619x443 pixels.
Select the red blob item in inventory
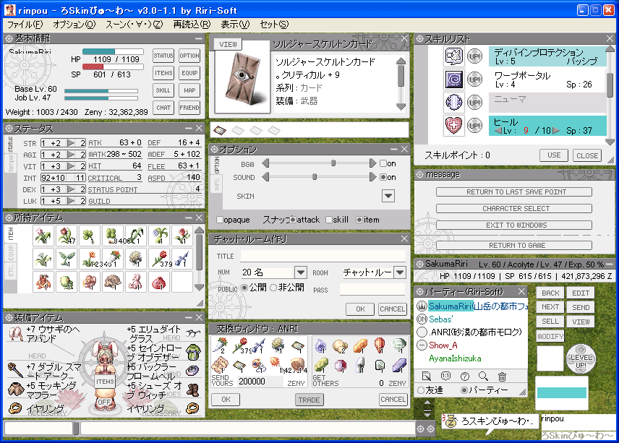[x=158, y=282]
